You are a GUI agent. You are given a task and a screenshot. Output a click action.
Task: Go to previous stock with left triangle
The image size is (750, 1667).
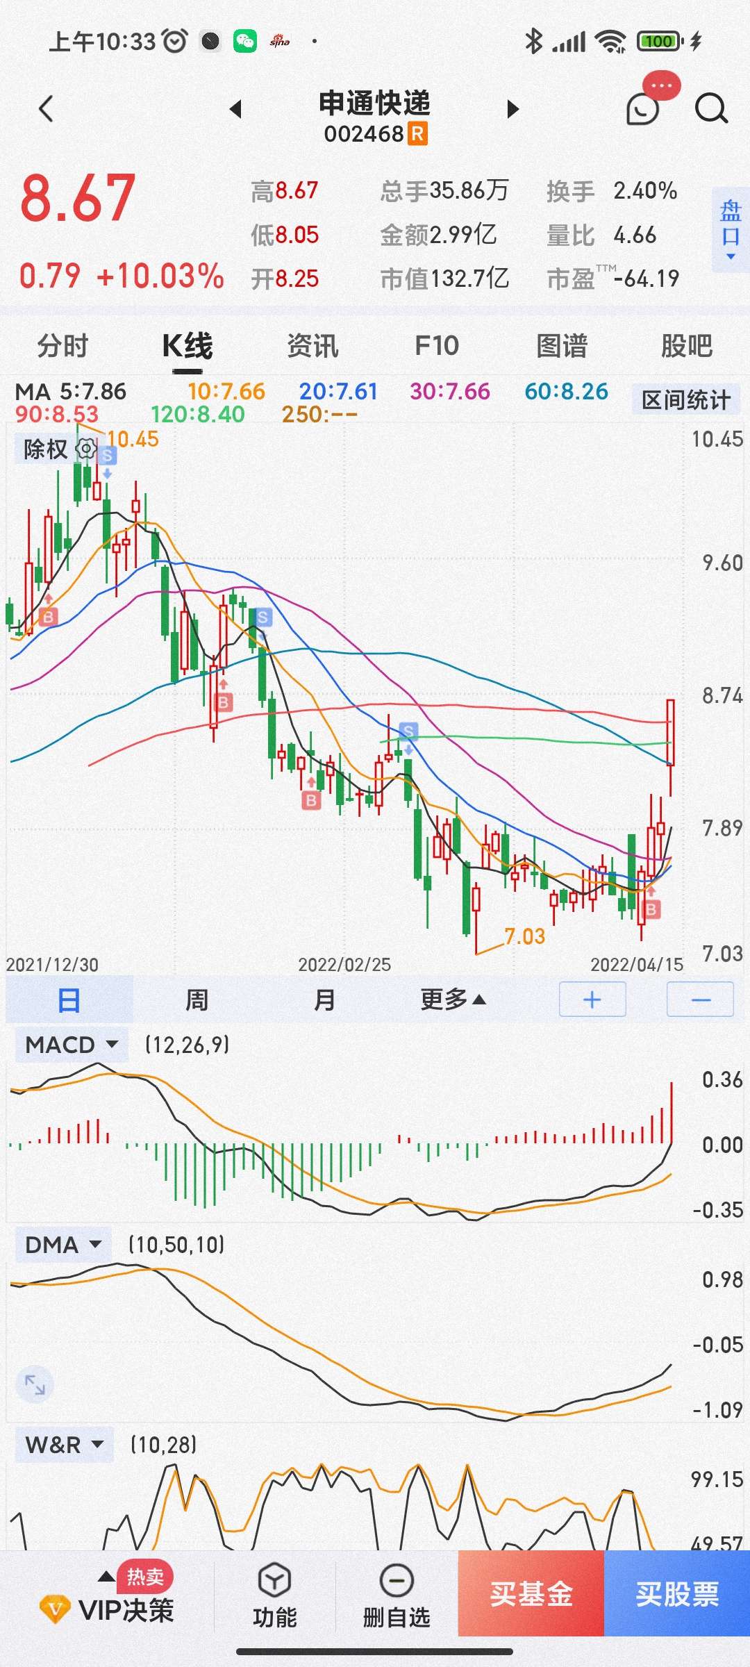235,109
